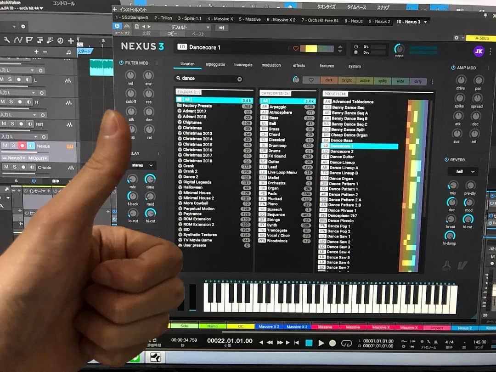This screenshot has height=372, width=496.
Task: Select the Piano category
Action: tap(286, 204)
